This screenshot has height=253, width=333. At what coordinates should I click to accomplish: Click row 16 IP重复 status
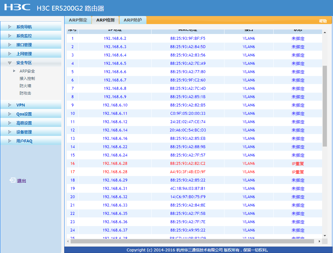298,164
